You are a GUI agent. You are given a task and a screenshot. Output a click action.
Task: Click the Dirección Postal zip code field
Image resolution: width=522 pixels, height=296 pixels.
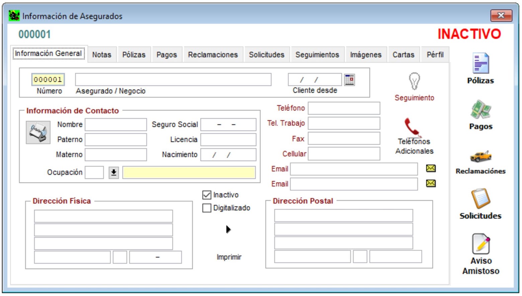click(x=396, y=257)
